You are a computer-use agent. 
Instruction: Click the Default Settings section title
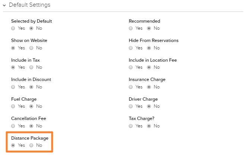tap(29, 5)
